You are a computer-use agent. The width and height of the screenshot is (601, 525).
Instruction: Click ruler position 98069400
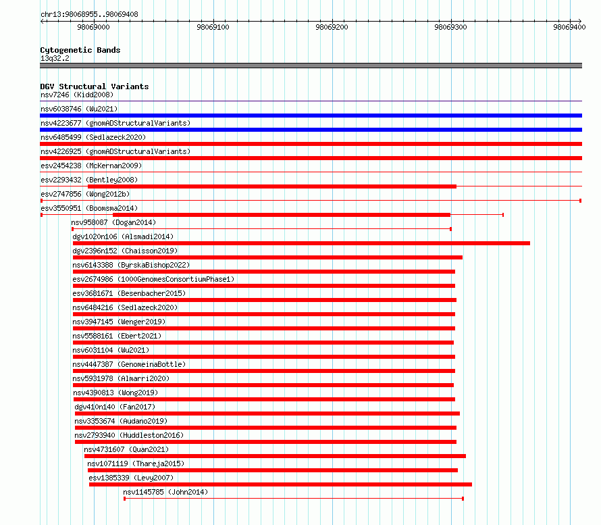click(x=569, y=27)
